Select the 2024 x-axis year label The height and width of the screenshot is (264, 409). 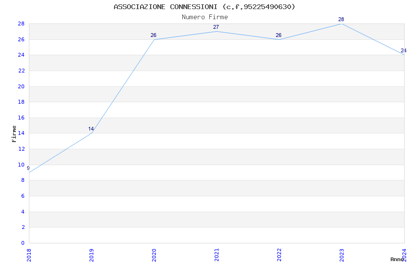click(x=404, y=255)
